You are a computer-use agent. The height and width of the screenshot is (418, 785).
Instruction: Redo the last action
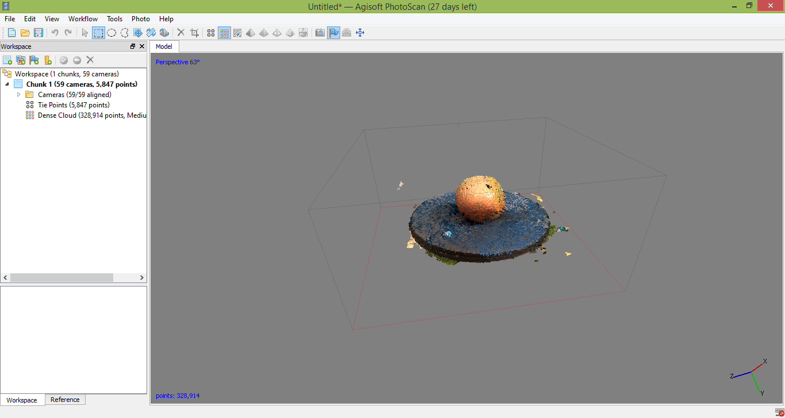[68, 33]
